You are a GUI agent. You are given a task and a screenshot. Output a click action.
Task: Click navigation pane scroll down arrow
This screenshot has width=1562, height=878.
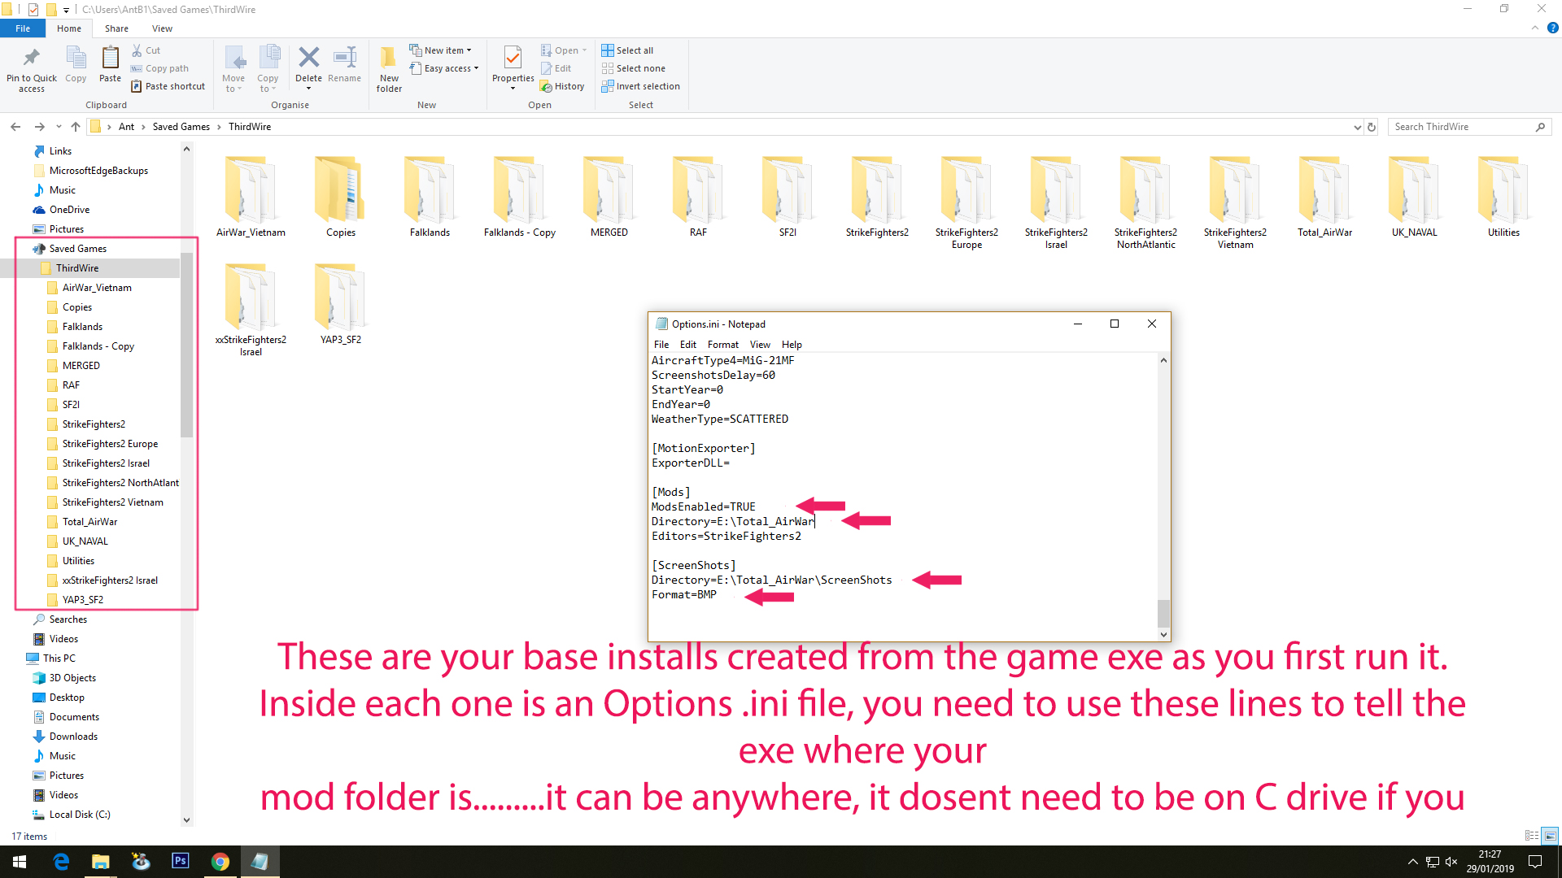[186, 820]
